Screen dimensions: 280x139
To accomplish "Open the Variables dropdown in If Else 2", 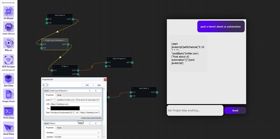I will pos(77,133).
